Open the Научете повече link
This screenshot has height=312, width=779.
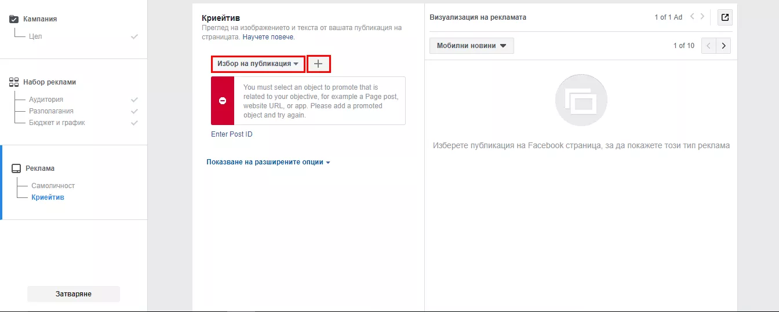point(268,36)
